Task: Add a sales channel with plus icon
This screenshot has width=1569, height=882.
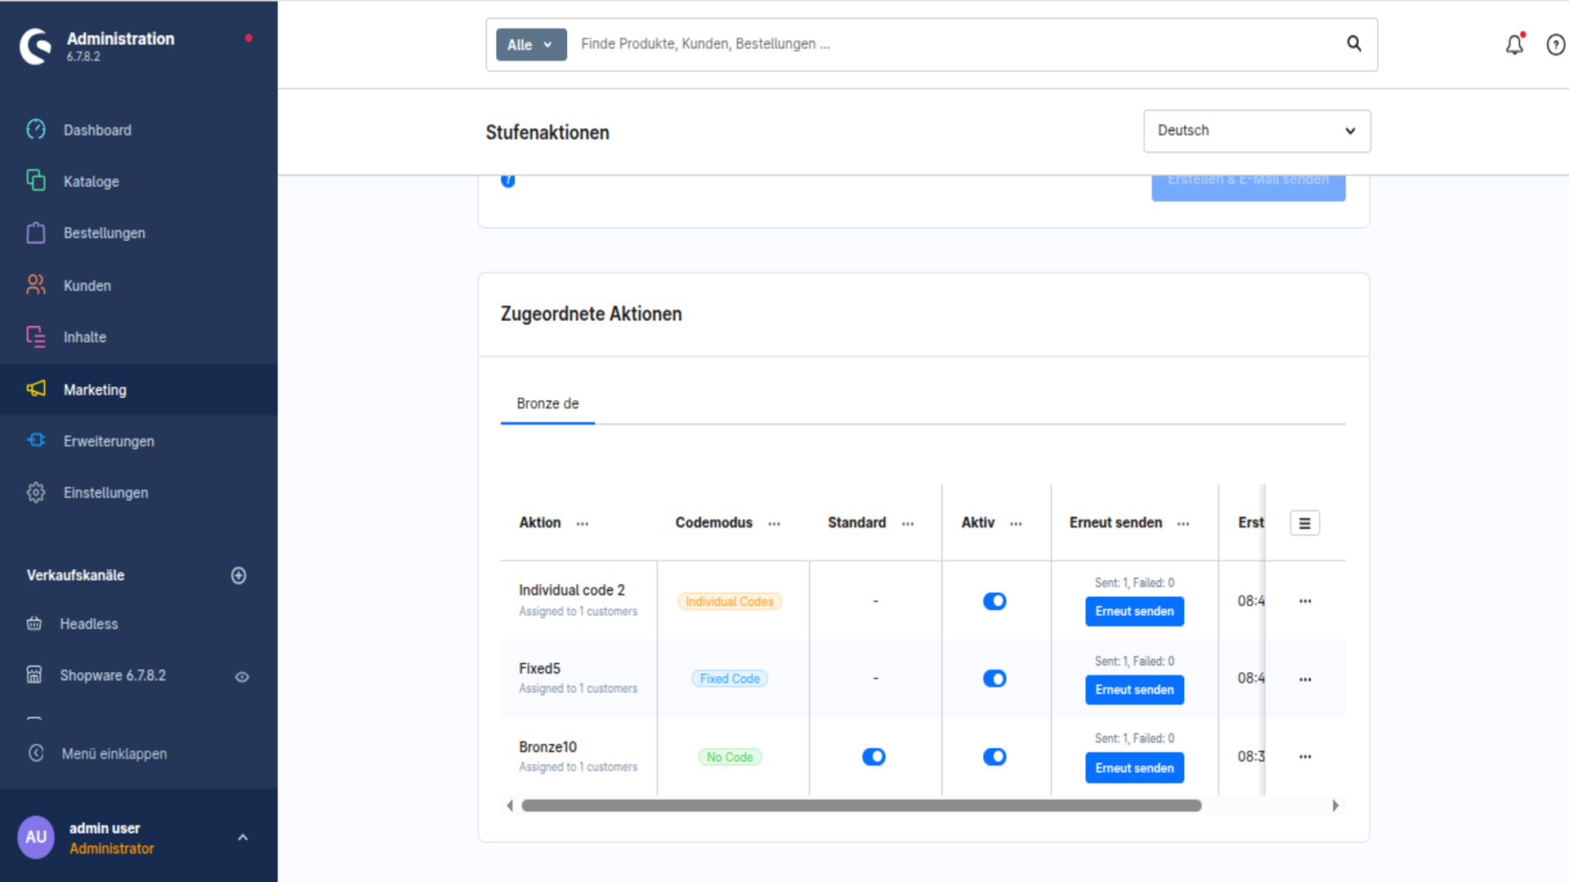Action: point(239,576)
